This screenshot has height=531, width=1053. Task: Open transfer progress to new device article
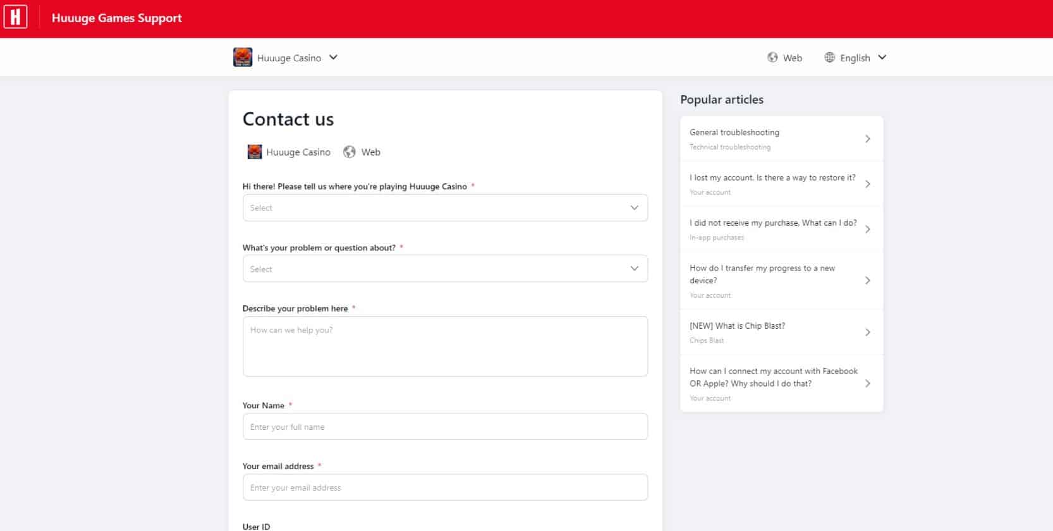(x=762, y=274)
